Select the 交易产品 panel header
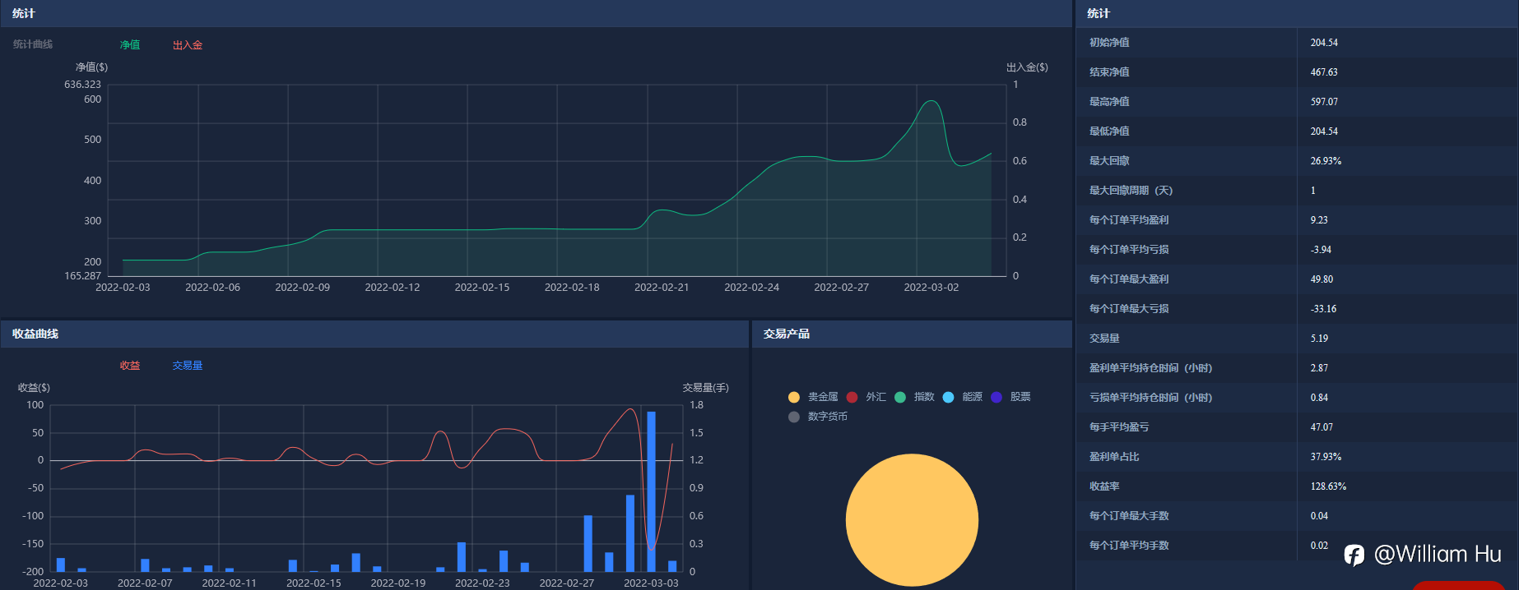 [786, 334]
